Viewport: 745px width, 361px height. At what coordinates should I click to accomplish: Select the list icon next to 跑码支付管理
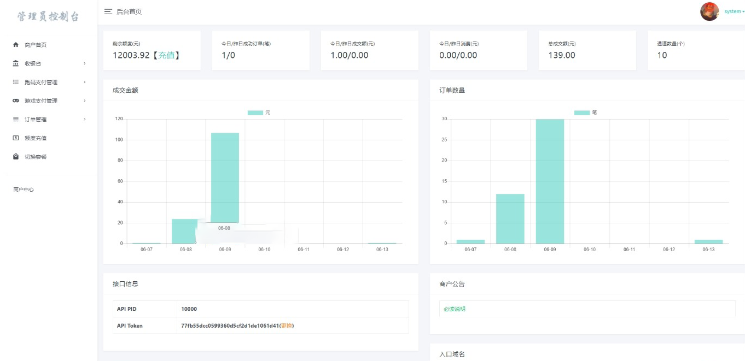pyautogui.click(x=16, y=82)
